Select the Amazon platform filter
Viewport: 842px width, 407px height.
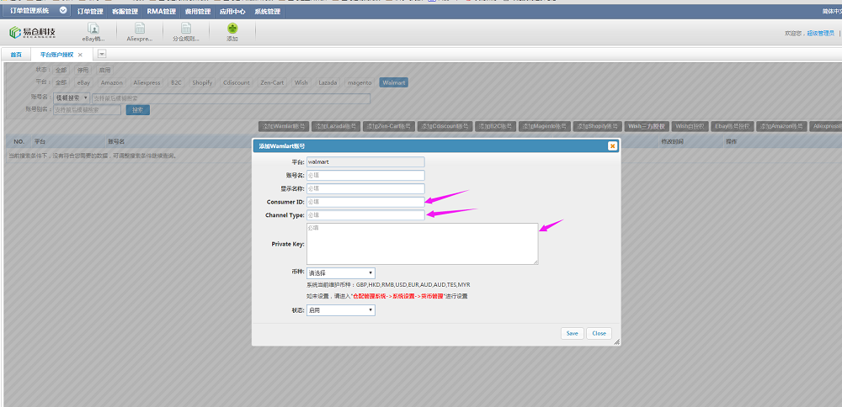111,82
